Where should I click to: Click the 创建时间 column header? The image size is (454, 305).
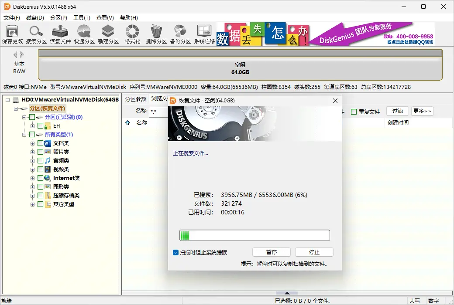click(398, 122)
